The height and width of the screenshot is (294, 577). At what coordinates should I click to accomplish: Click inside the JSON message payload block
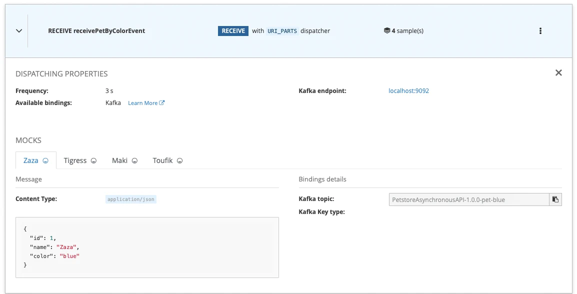click(147, 247)
